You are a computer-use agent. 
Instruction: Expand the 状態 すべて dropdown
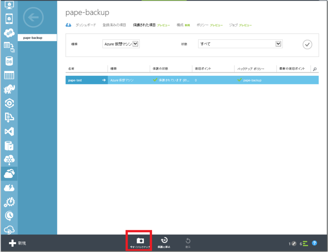pos(240,44)
